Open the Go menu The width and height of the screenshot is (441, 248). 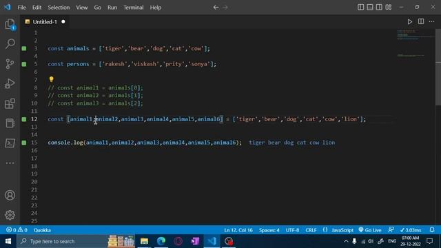coord(98,8)
